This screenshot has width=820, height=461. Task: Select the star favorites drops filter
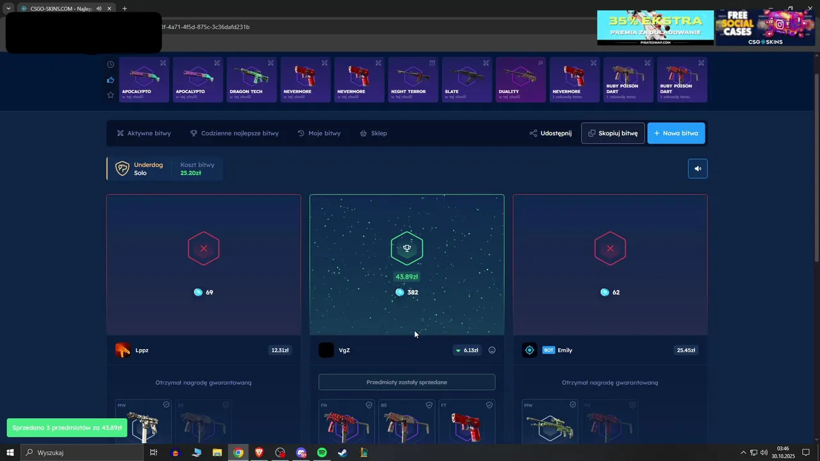(x=110, y=95)
